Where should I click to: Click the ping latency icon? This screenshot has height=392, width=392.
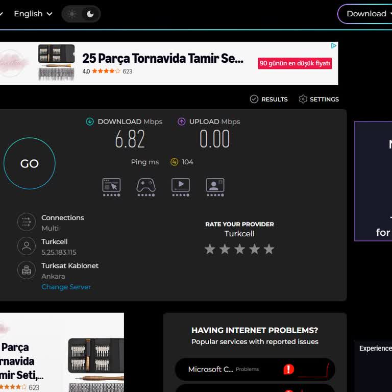[174, 162]
